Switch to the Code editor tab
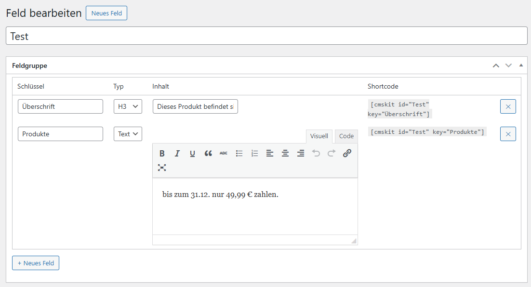This screenshot has height=287, width=531. [x=346, y=136]
